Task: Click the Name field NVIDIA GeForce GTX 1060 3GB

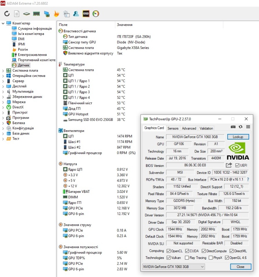Action: (x=195, y=137)
